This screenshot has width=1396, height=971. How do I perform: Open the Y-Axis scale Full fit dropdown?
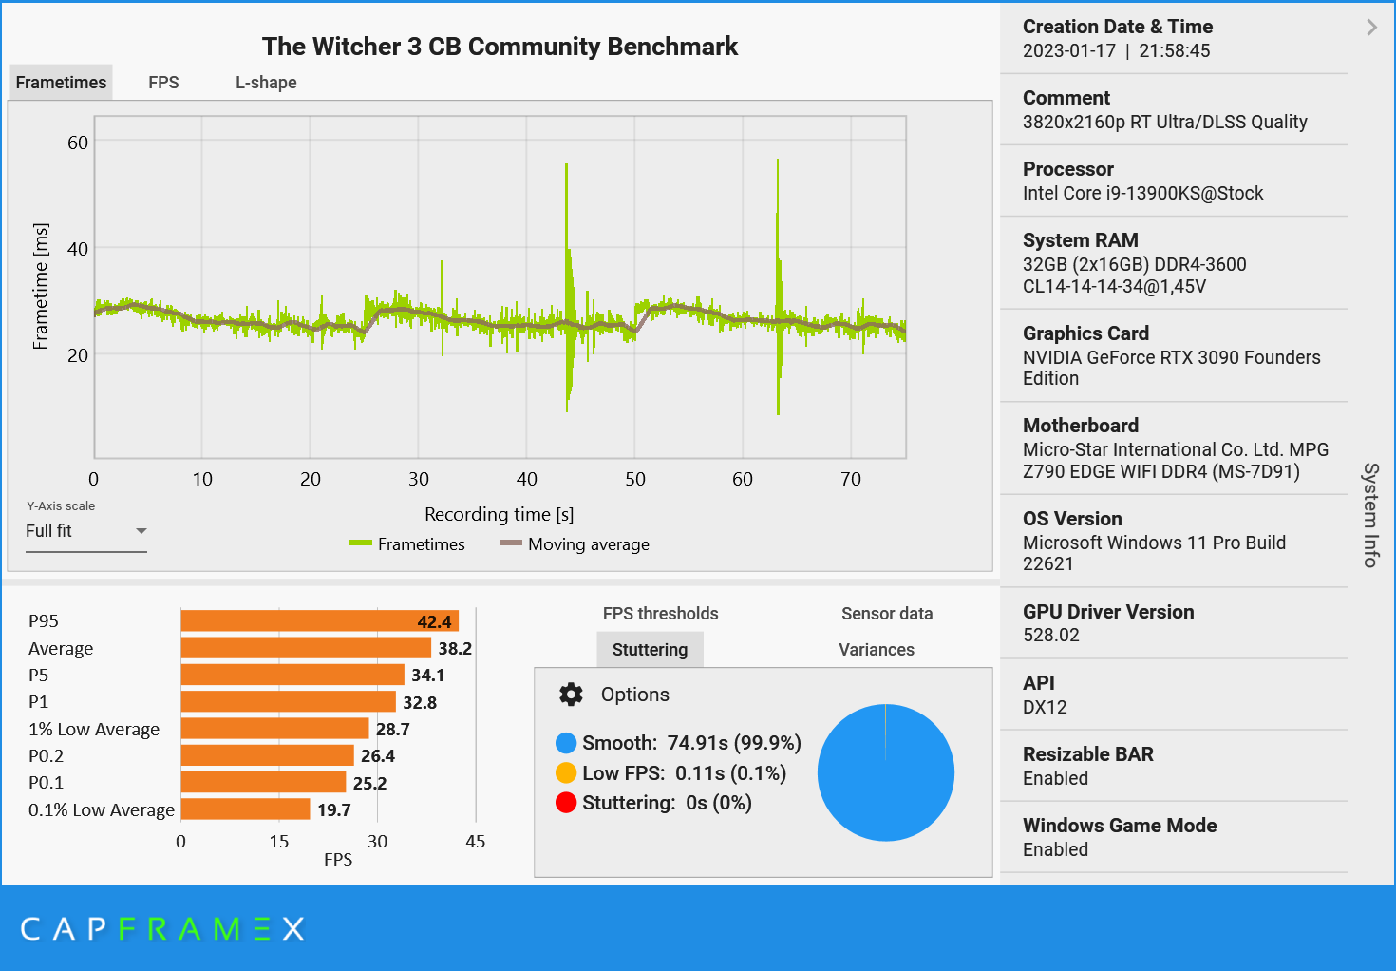click(86, 531)
